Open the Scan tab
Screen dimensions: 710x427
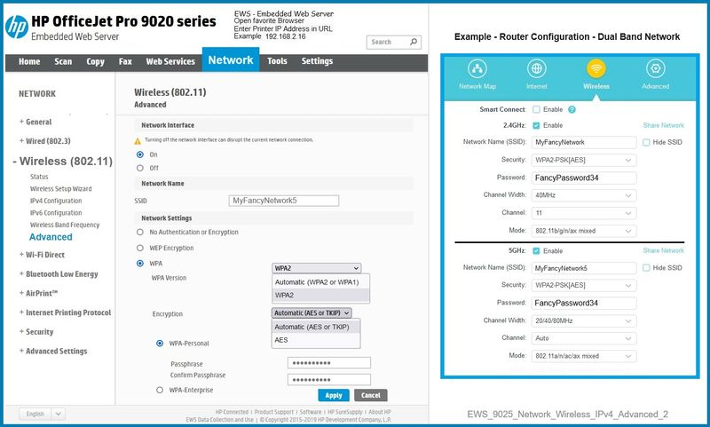(x=63, y=61)
